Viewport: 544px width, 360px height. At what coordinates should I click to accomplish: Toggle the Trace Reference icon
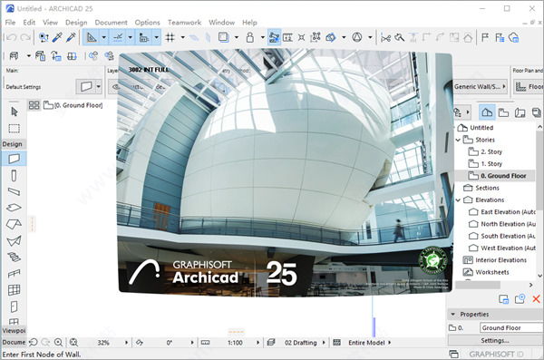point(223,37)
